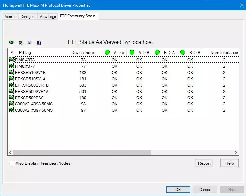Click the FTE Status As Viewed By heading
This screenshot has width=246, height=196.
(110, 42)
